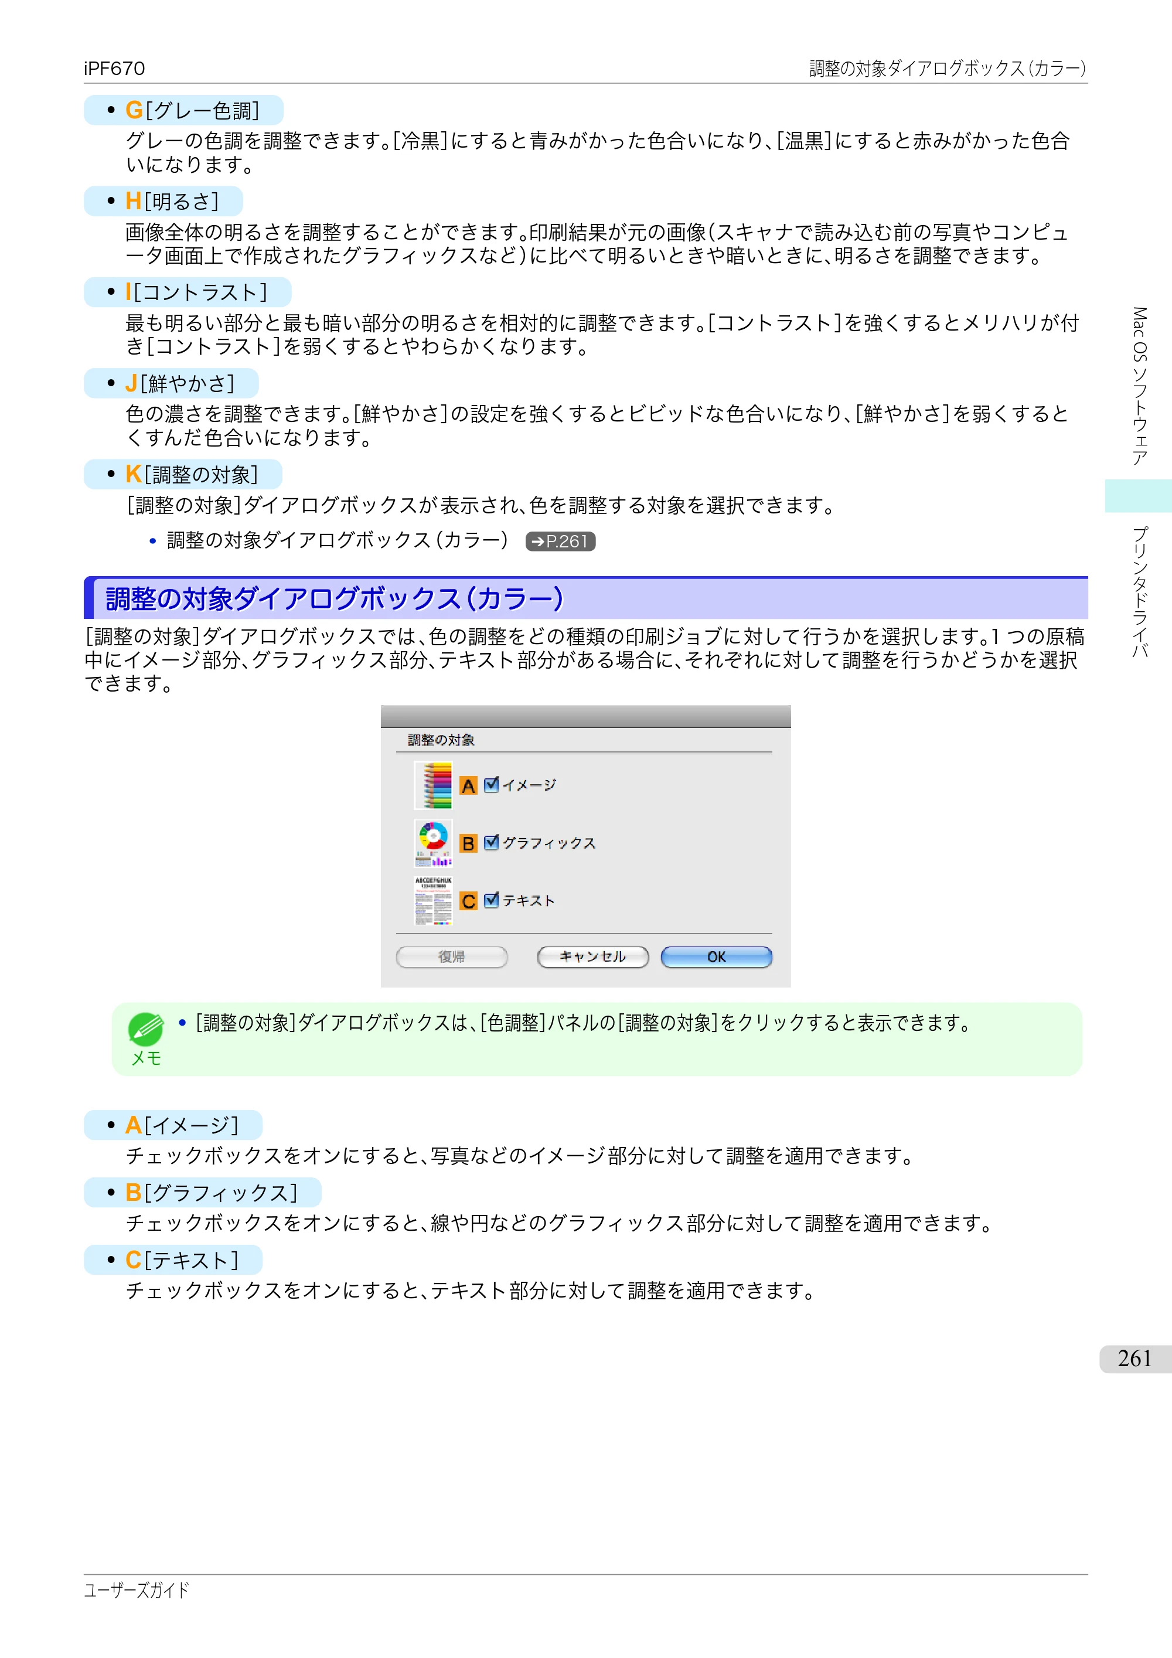
Task: Click the OK button
Action: [716, 957]
